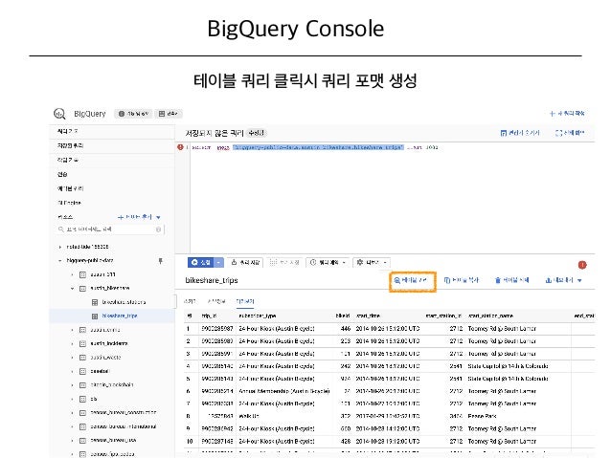This screenshot has width=611, height=458.
Task: Click the census_bureau_usa dataset icon
Action: point(82,441)
